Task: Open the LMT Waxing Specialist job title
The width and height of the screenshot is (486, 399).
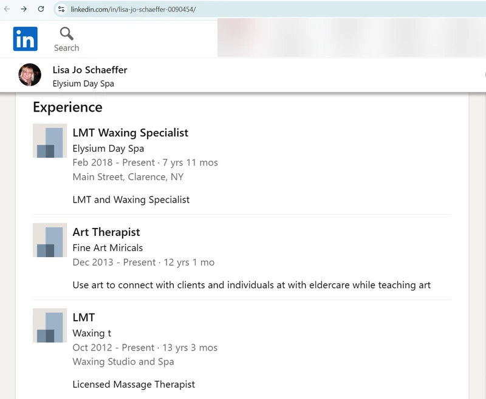Action: tap(130, 133)
